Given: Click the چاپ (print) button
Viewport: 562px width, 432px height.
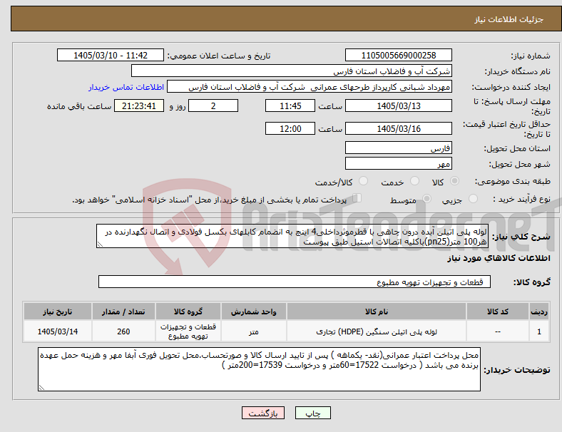Looking at the screenshot, I should pos(312,413).
